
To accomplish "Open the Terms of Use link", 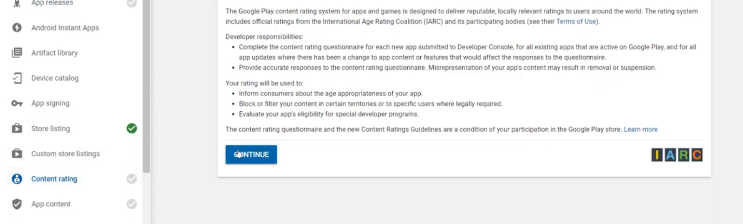I will click(x=577, y=21).
